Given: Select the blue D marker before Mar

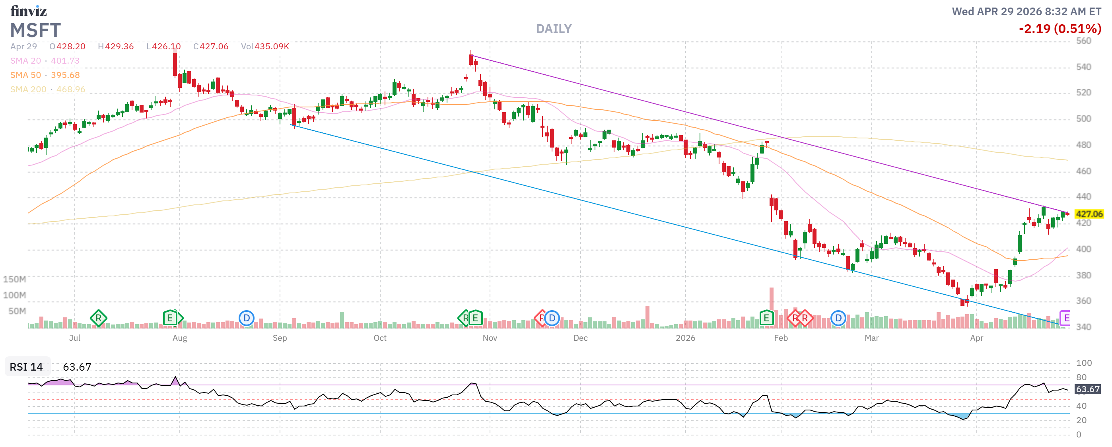Looking at the screenshot, I should pos(838,319).
